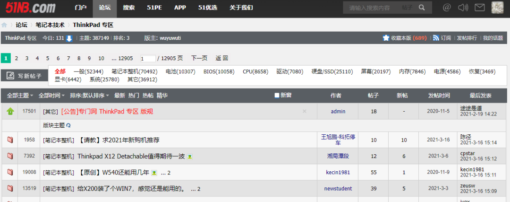Open the 我的话题 link
The height and width of the screenshot is (202, 510).
tap(493, 38)
